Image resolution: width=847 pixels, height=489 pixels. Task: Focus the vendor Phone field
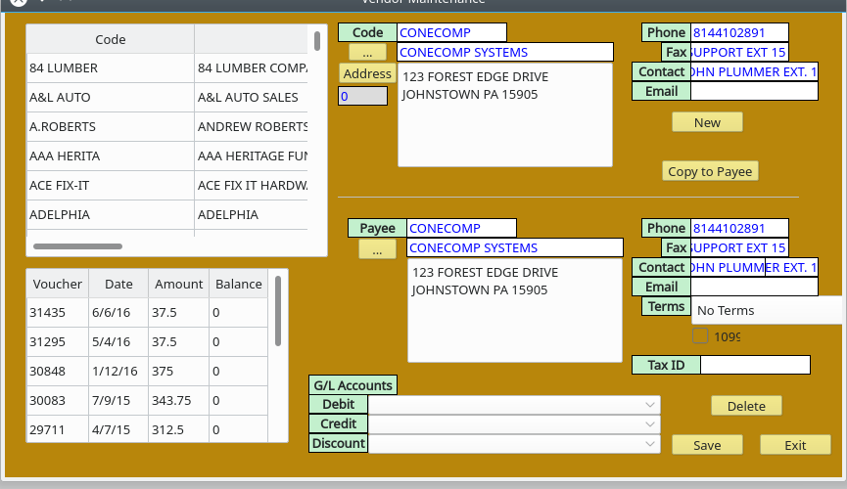739,32
